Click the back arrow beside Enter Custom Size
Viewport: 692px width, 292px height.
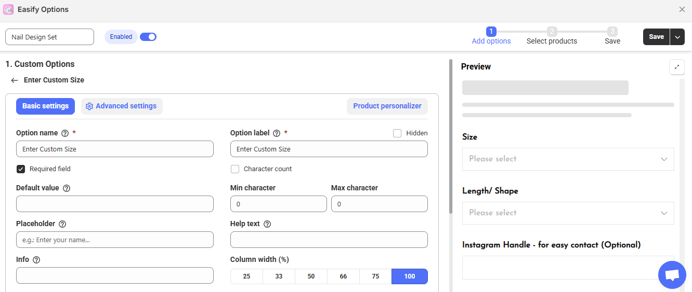15,80
